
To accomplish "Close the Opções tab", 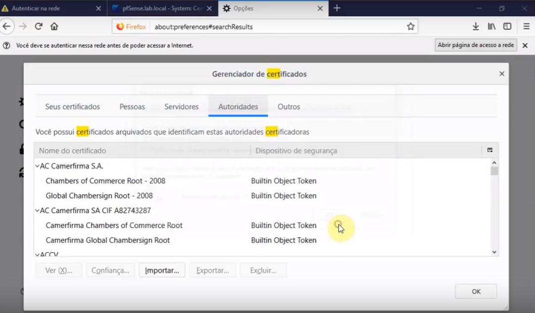I will [x=320, y=8].
